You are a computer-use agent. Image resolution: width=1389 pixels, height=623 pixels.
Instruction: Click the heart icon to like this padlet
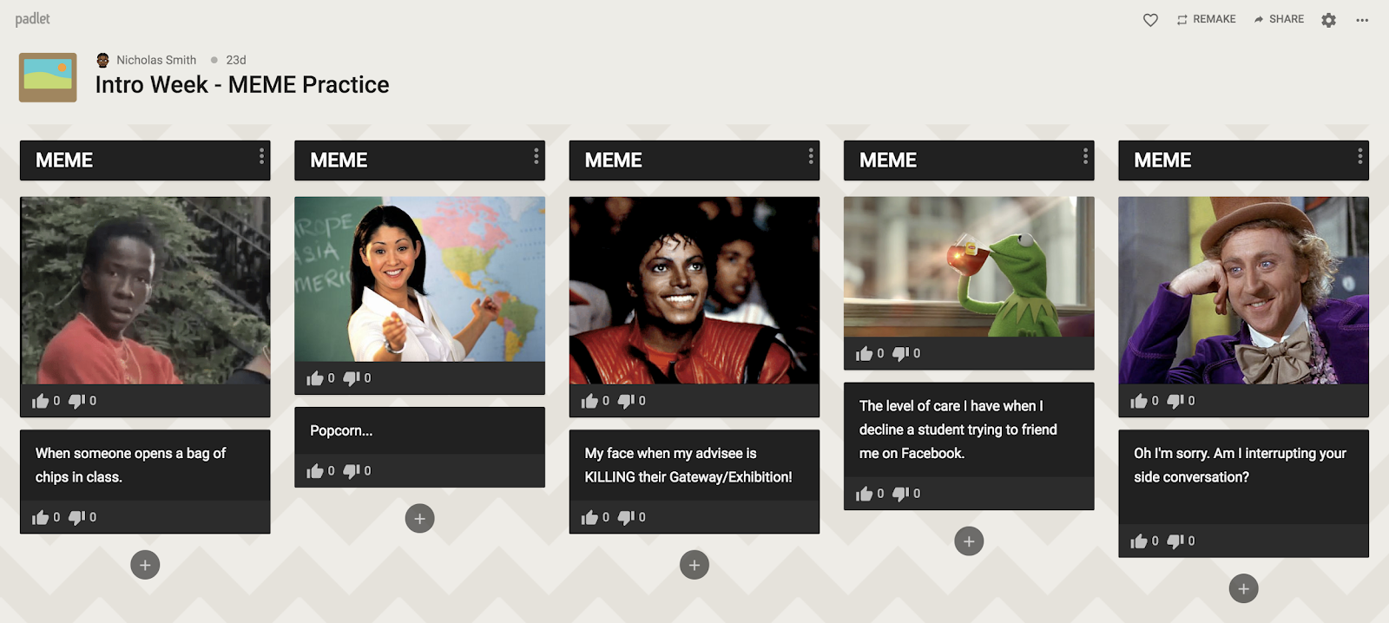tap(1150, 20)
